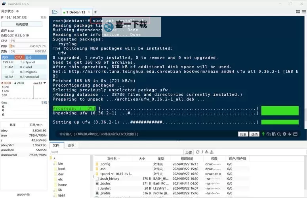Focus the 命令输入 command input field
The image size is (307, 198).
click(x=145, y=134)
